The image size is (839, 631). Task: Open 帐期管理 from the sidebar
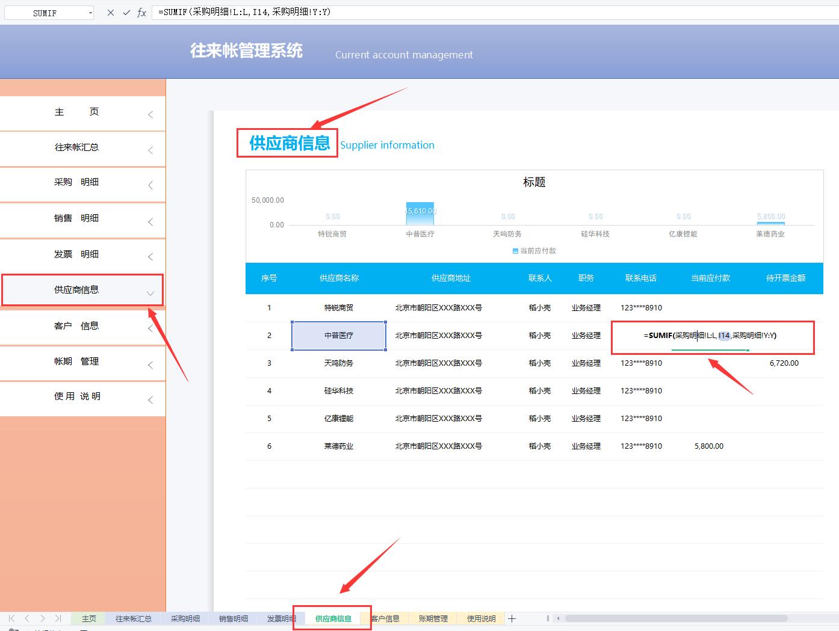(x=76, y=361)
